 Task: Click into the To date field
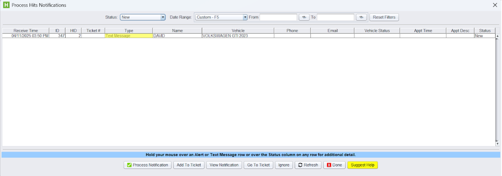point(335,17)
